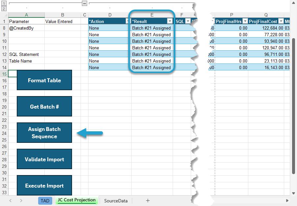This screenshot has height=206, width=297.
Task: Collapse column group with minus button
Action: 85,3
